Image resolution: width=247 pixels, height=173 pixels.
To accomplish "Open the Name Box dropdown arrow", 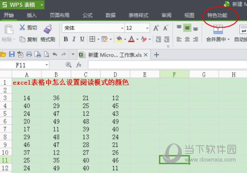I will pyautogui.click(x=46, y=65).
